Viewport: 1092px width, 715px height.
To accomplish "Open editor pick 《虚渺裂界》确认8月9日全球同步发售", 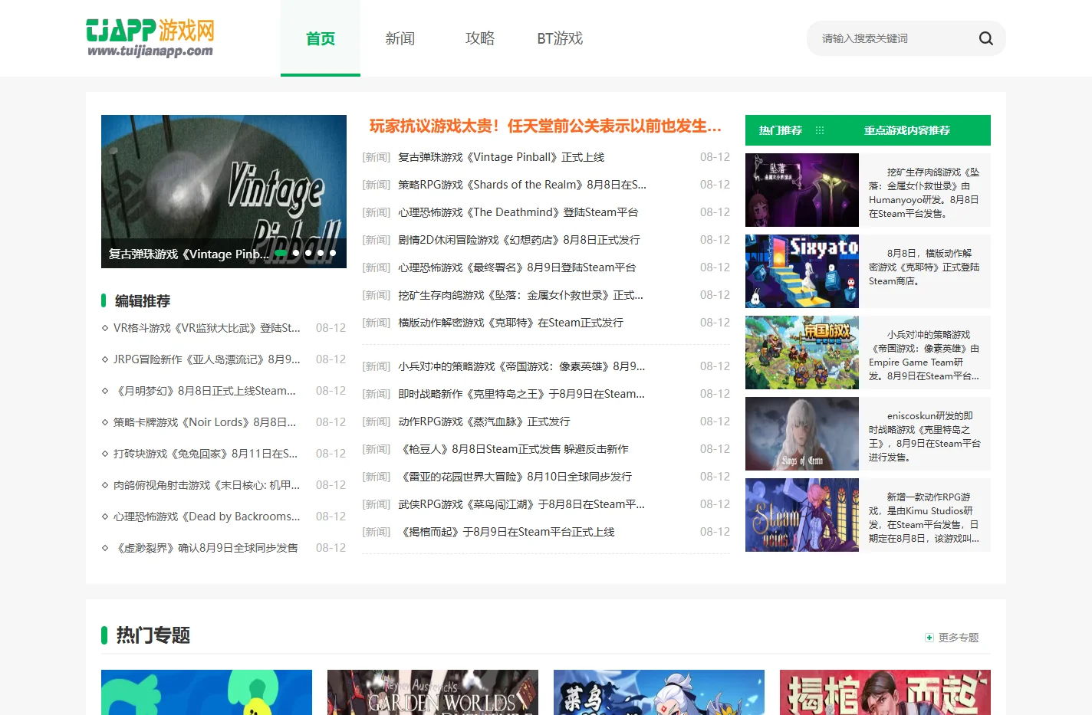I will pyautogui.click(x=206, y=548).
